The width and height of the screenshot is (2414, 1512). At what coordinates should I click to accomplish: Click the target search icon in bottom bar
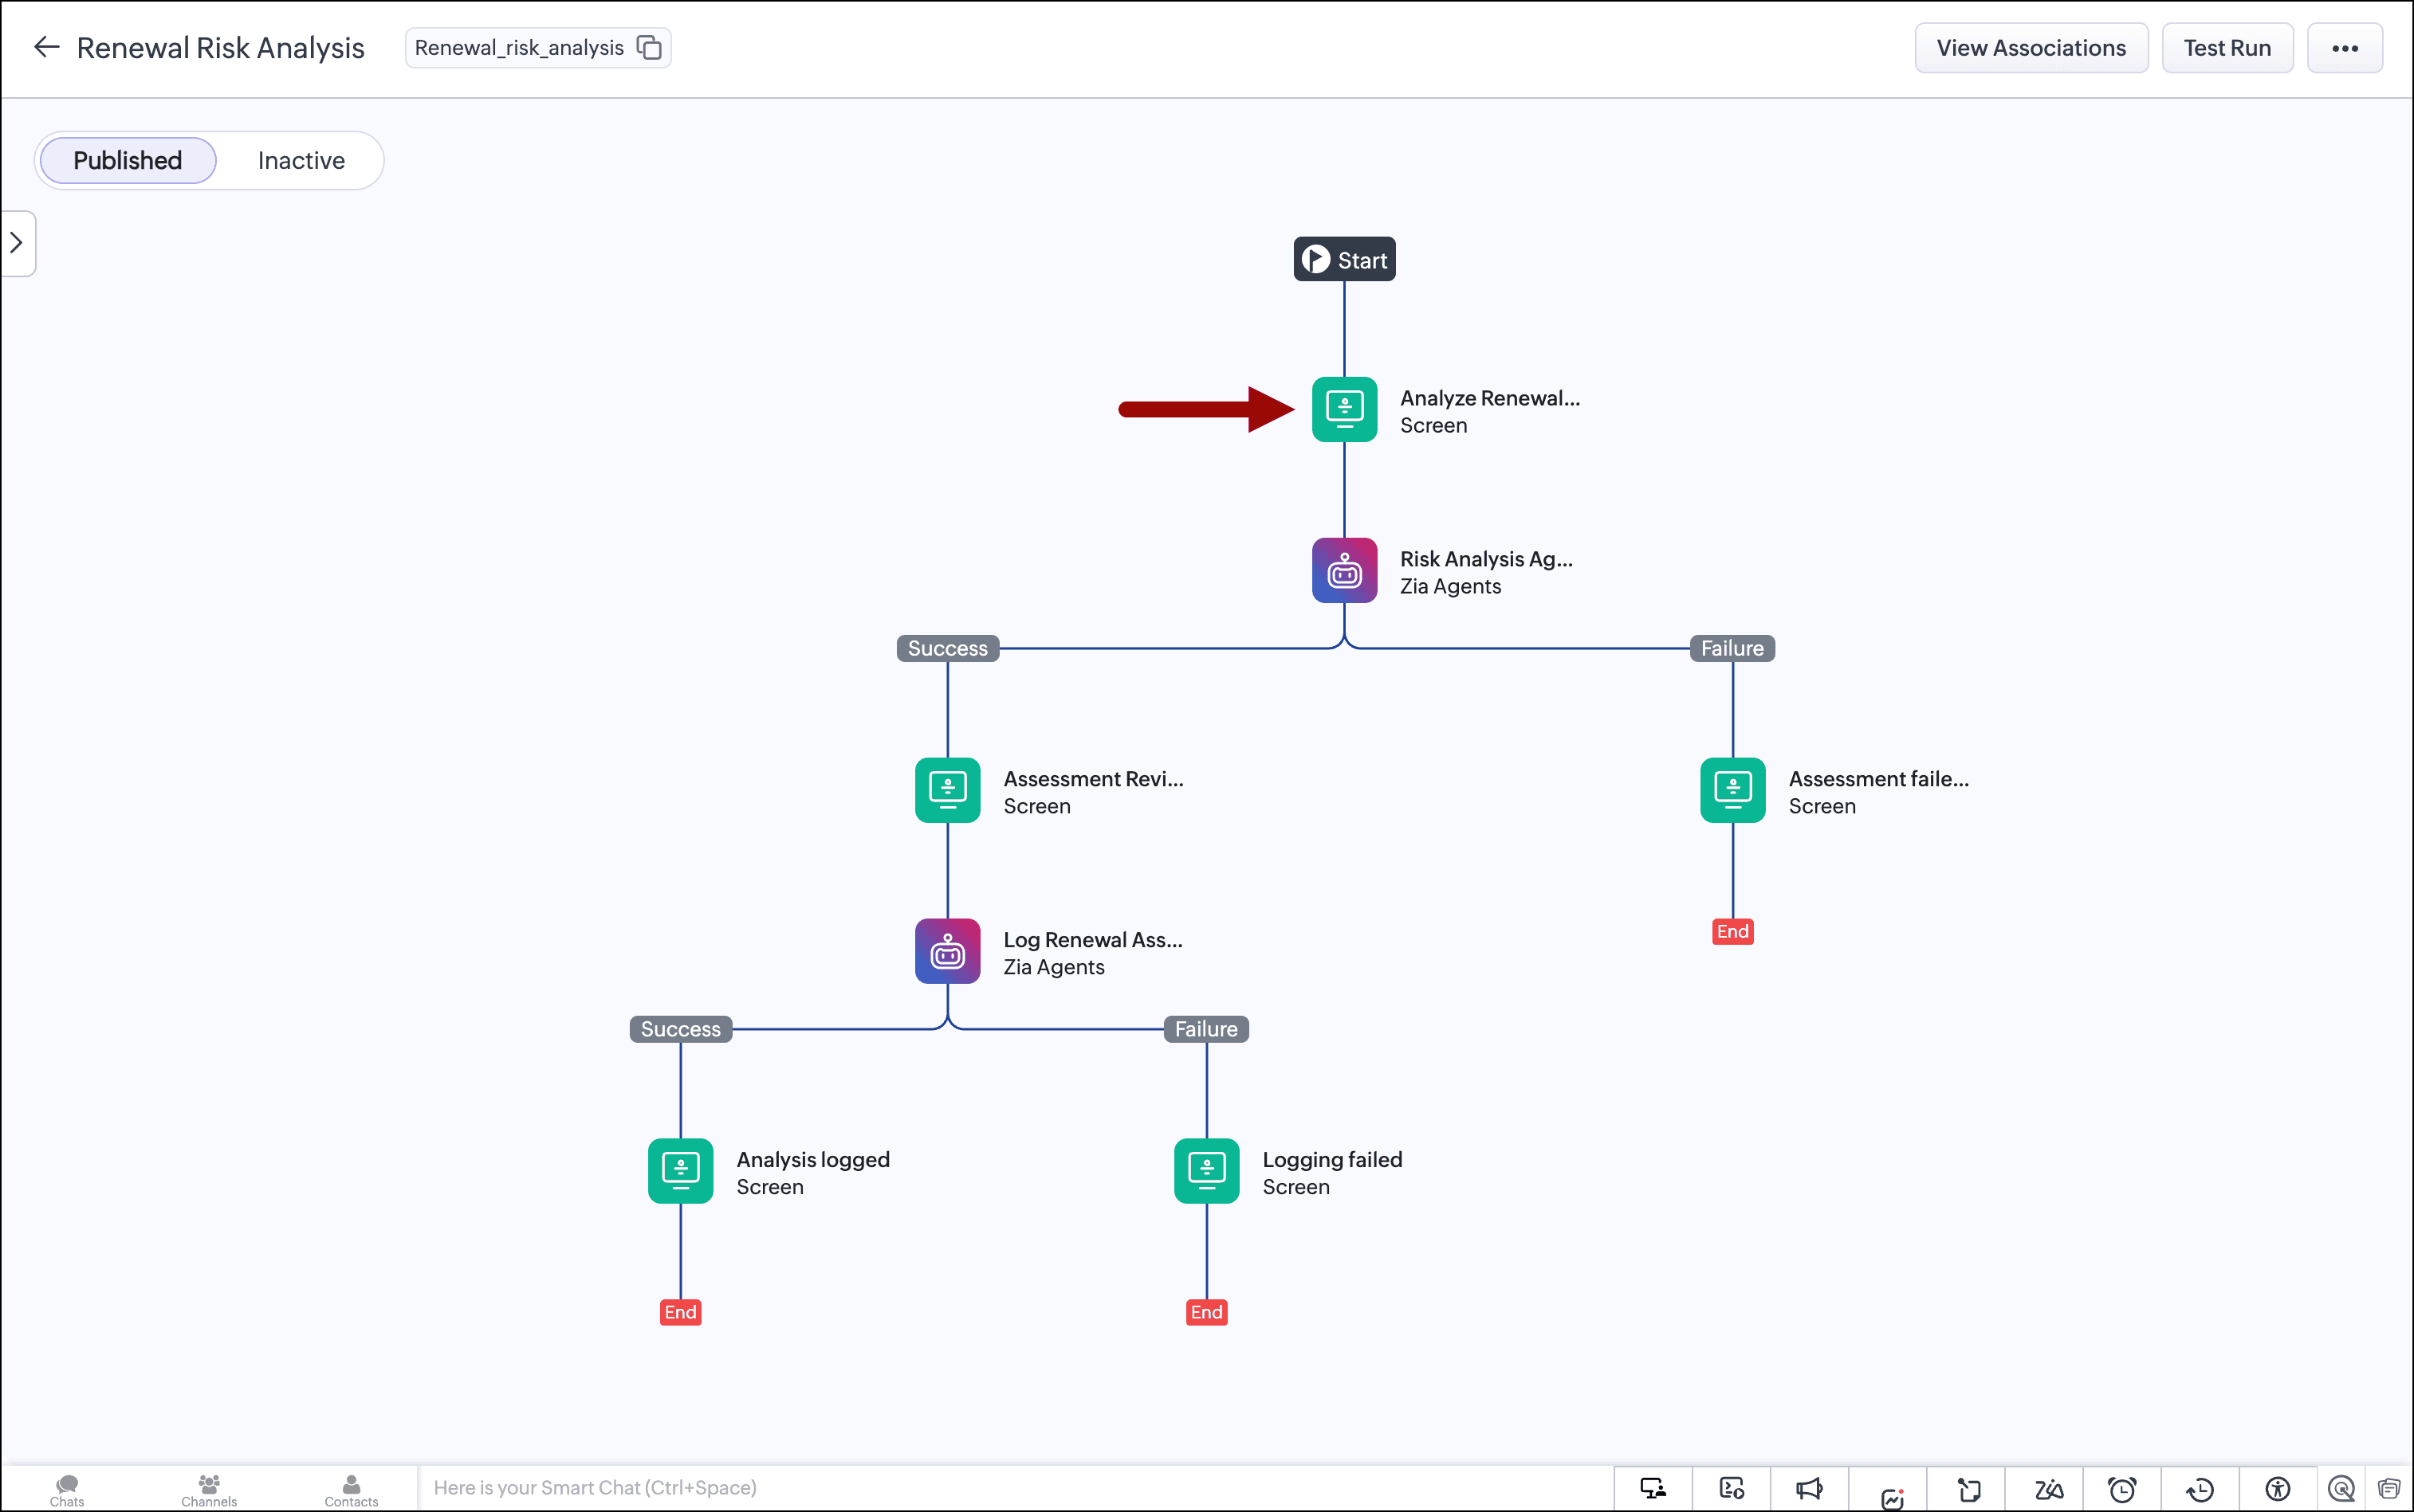tap(2341, 1489)
